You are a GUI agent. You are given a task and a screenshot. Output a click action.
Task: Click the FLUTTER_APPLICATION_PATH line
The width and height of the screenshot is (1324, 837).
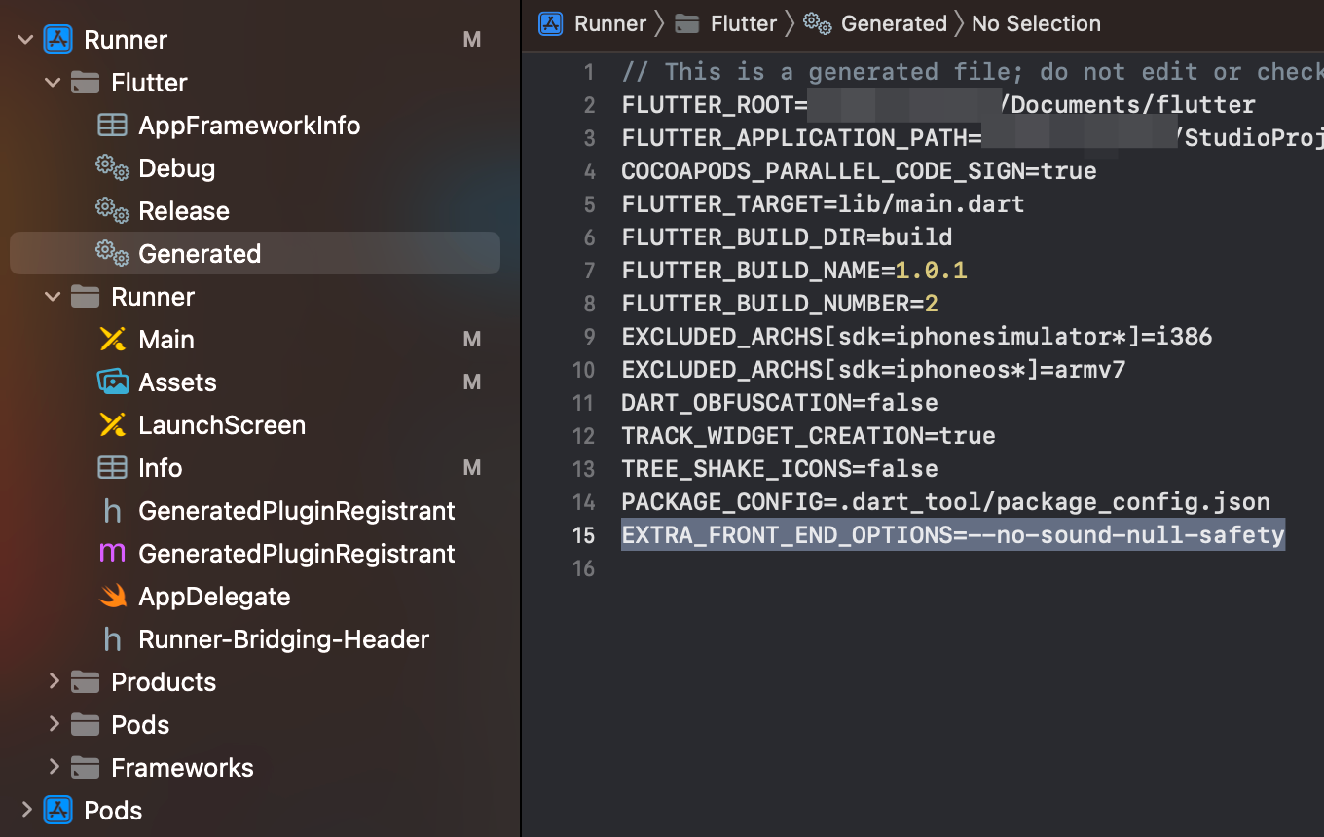(973, 138)
